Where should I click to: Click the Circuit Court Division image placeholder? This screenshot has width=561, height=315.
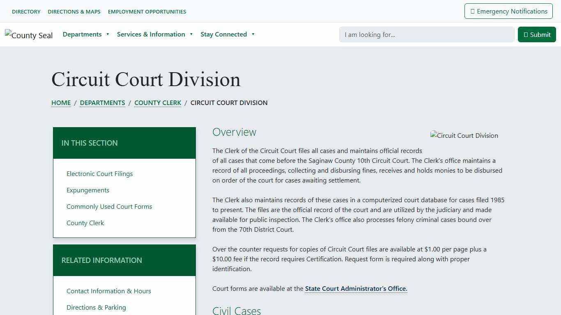click(464, 135)
